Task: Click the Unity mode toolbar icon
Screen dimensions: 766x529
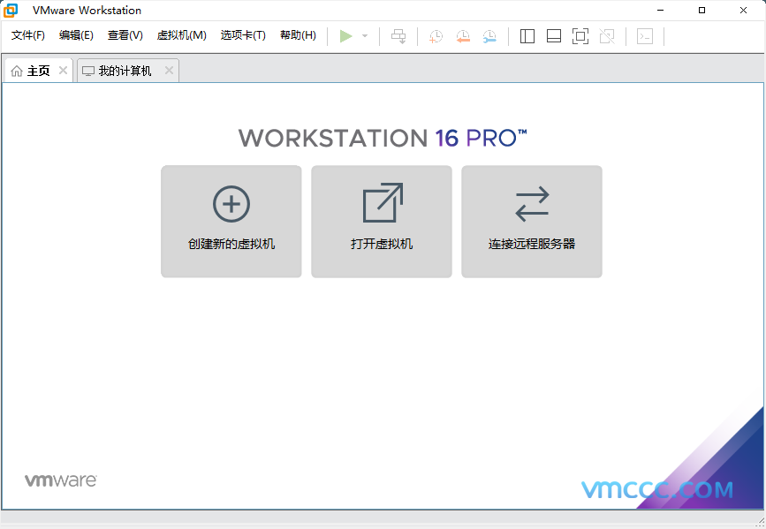Action: coord(607,36)
